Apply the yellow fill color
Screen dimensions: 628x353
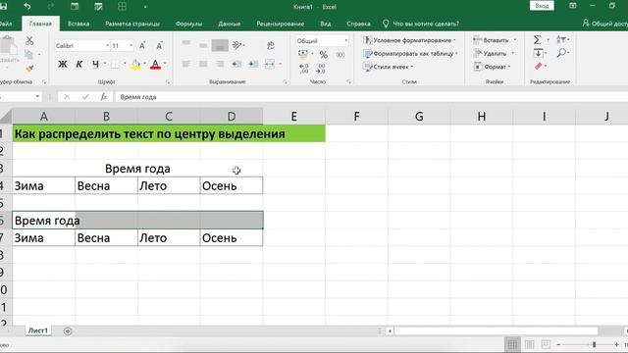pyautogui.click(x=135, y=64)
